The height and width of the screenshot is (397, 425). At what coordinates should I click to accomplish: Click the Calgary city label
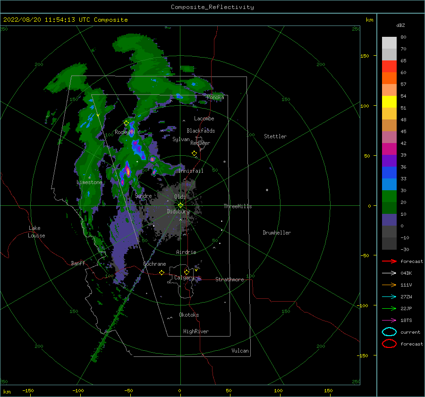coord(184,278)
